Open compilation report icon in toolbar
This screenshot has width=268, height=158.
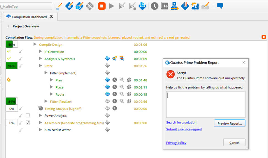pos(142,6)
